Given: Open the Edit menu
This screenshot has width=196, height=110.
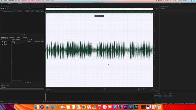Looking at the screenshot, I should click(x=19, y=1).
